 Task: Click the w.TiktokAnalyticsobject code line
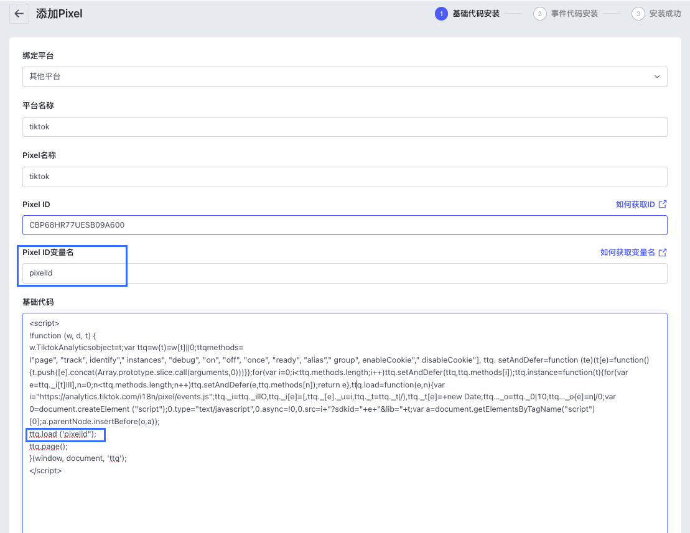(136, 348)
